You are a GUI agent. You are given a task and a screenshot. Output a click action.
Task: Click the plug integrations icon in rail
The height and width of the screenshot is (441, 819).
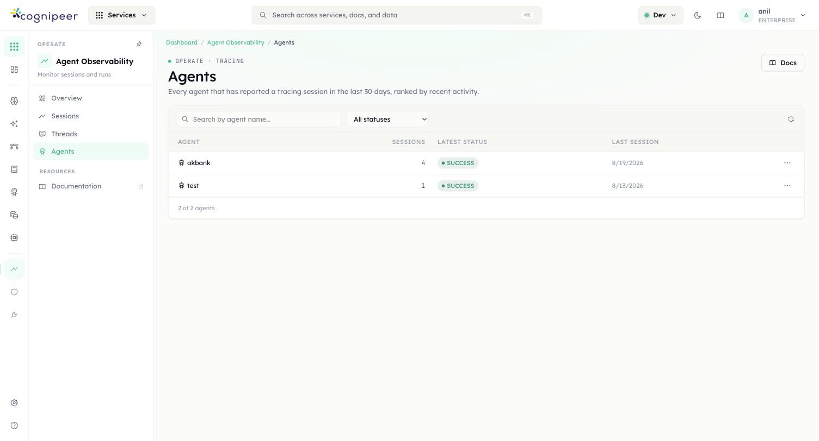point(14,315)
